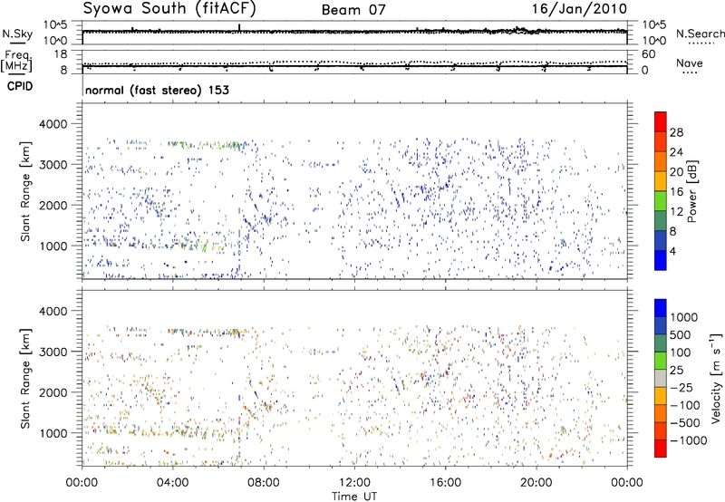This screenshot has width=725, height=502.
Task: Click the '16' label on Power colorbar
Action: coord(676,192)
